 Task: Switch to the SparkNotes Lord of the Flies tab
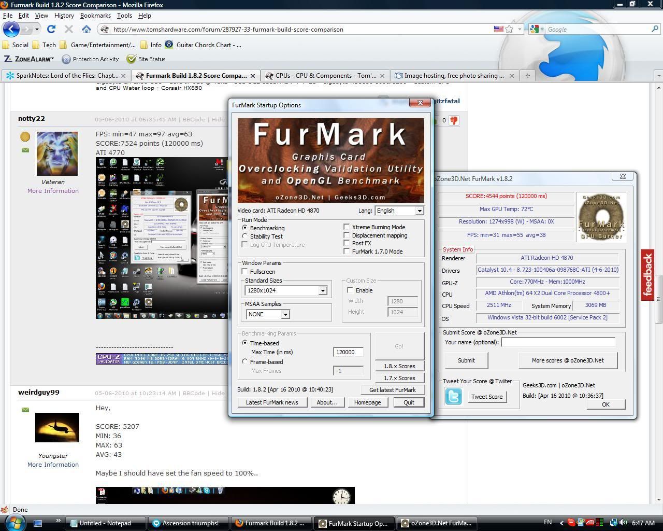[x=62, y=76]
